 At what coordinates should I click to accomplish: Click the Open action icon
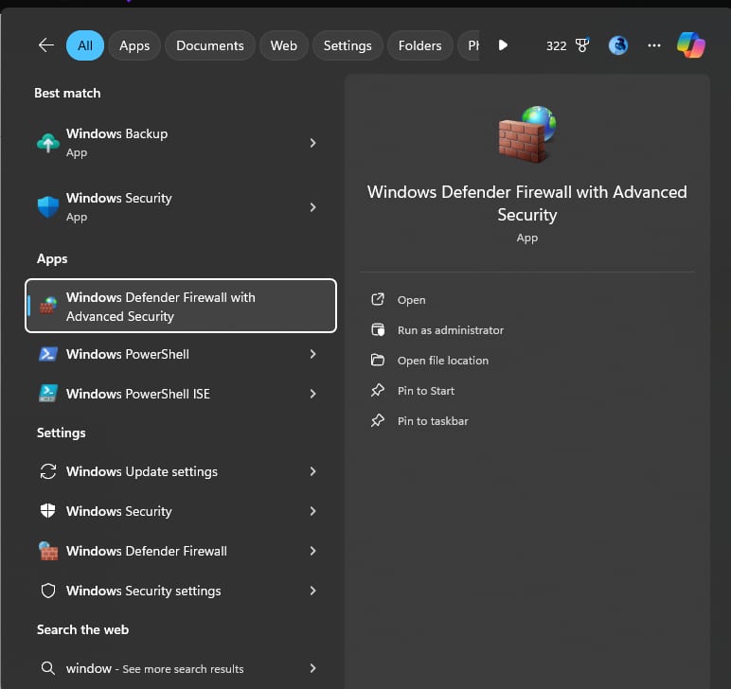378,299
